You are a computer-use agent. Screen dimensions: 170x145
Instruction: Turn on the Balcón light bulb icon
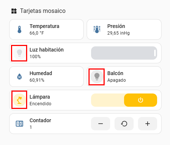coord(97,77)
